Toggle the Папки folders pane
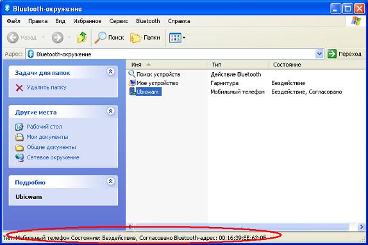 (x=145, y=38)
